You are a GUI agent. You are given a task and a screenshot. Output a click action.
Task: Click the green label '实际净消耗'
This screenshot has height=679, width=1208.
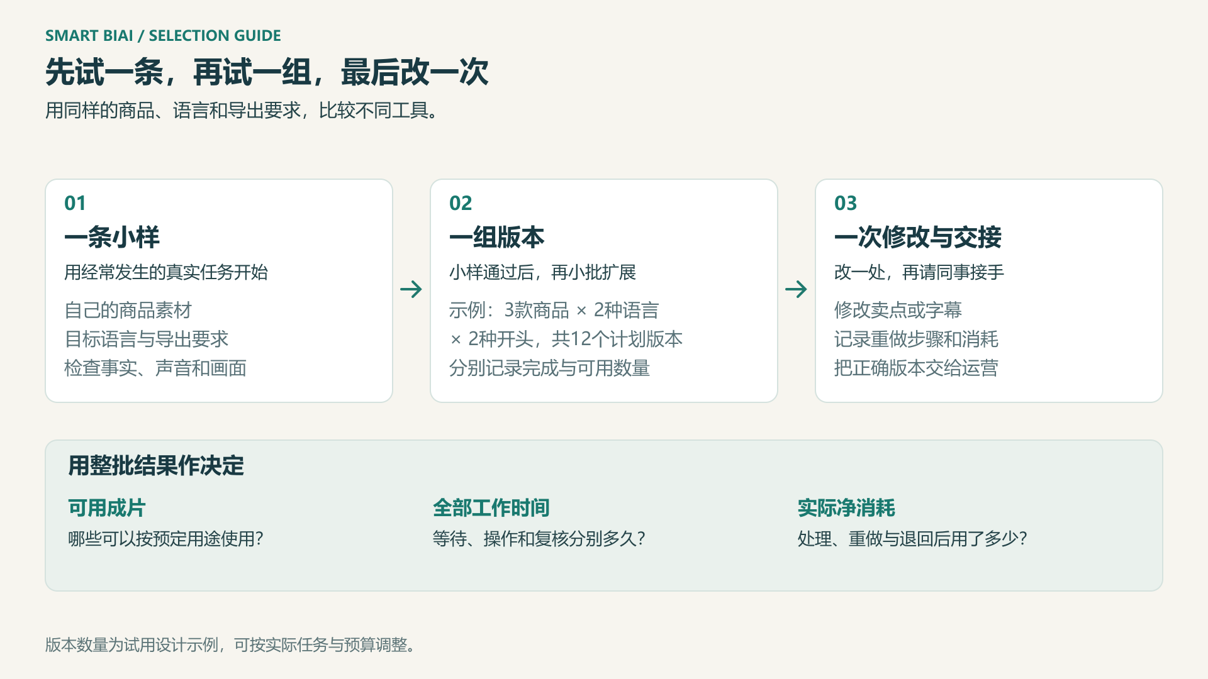click(846, 508)
